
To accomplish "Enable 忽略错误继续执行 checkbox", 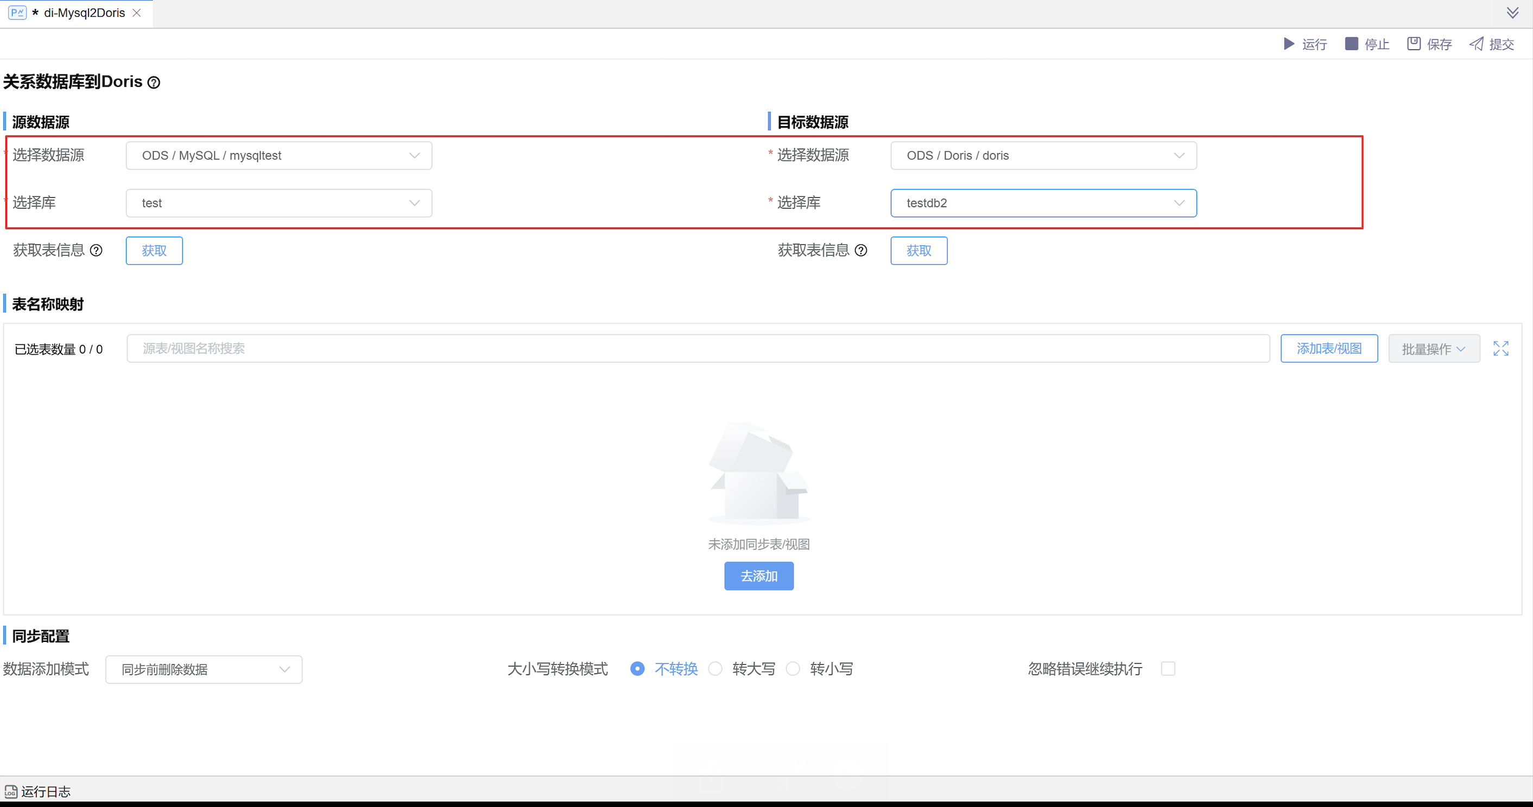I will (1168, 669).
